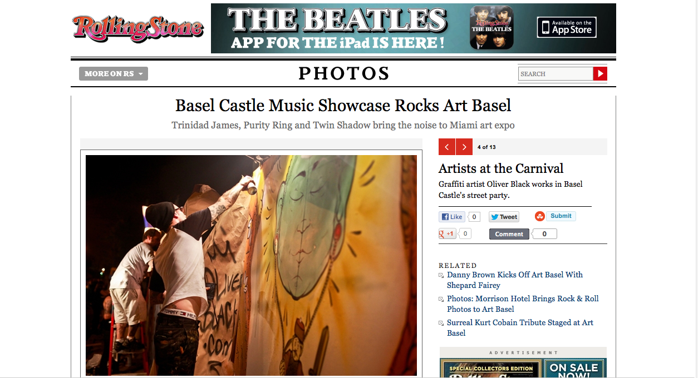This screenshot has height=378, width=698.
Task: Open Morrison Hotel photos related link
Action: (x=523, y=304)
